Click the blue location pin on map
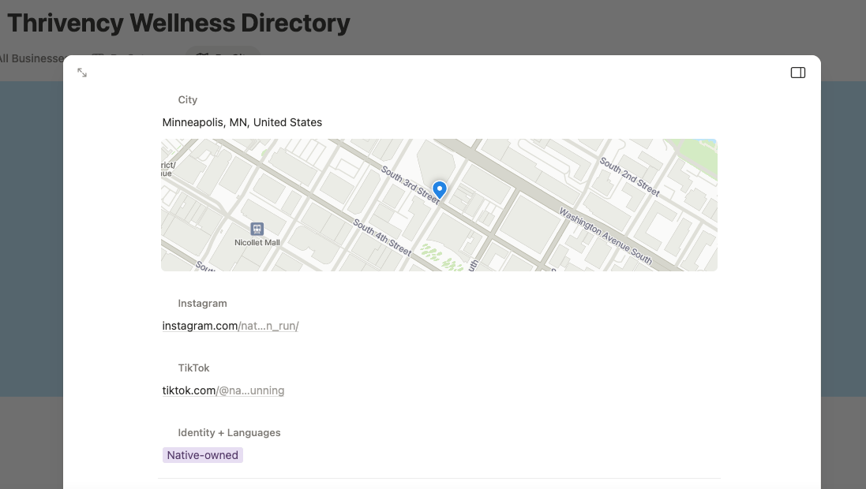This screenshot has height=489, width=866. (x=440, y=189)
